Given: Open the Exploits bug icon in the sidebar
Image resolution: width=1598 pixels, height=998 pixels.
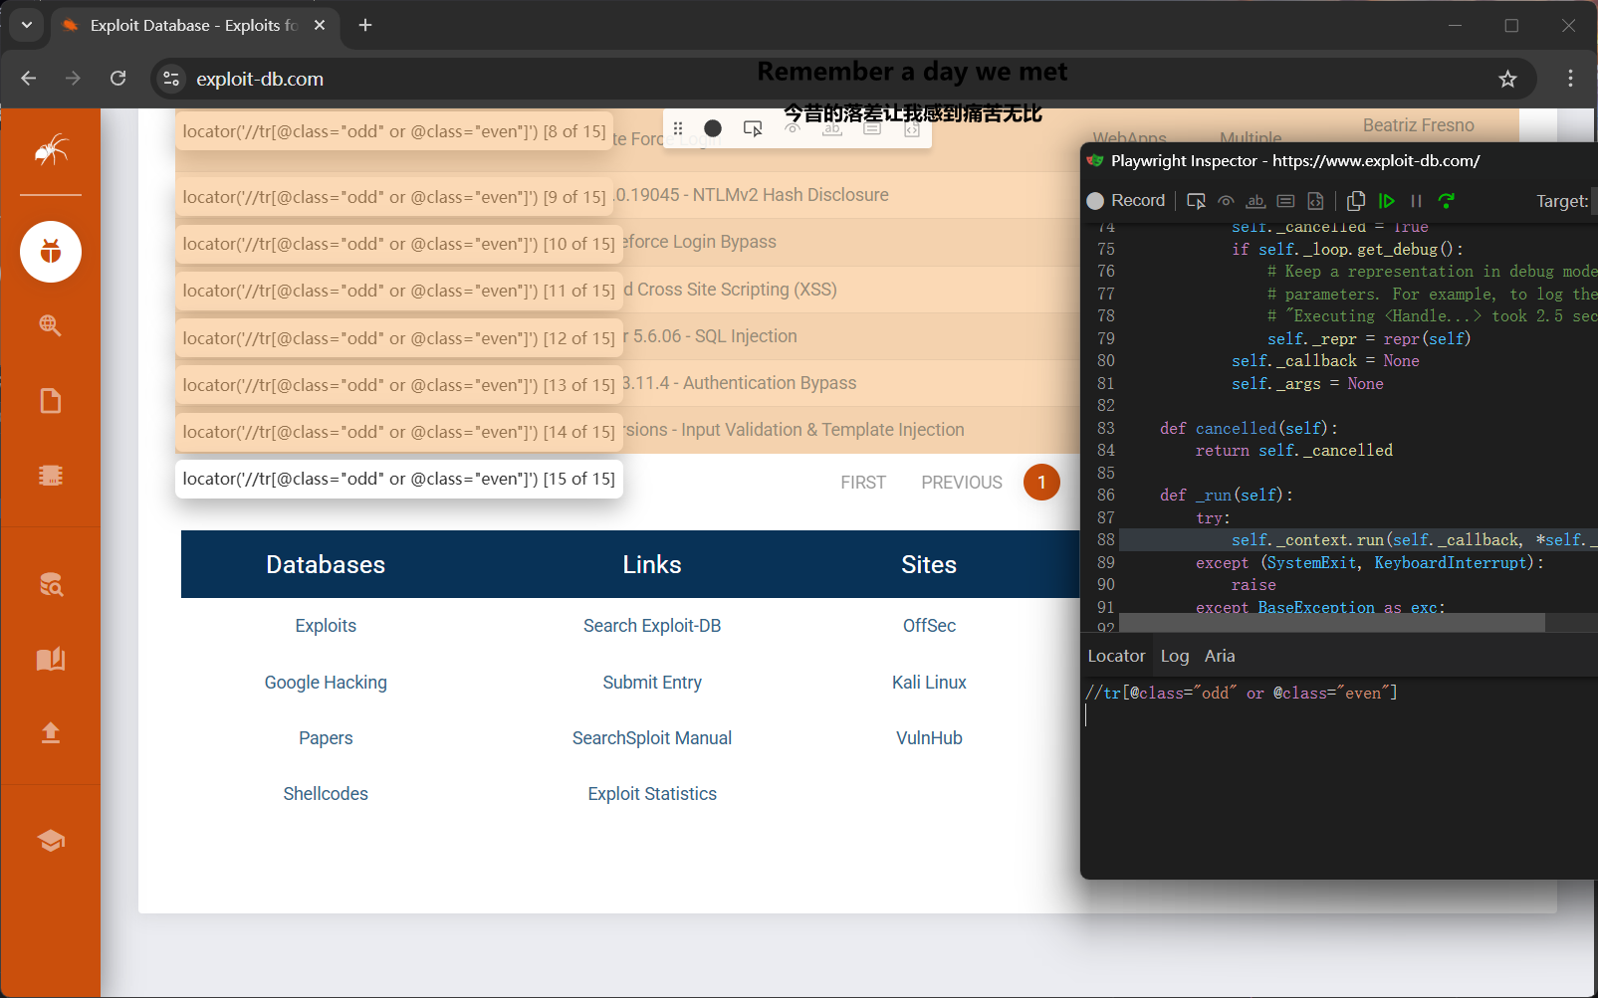Looking at the screenshot, I should tap(51, 252).
